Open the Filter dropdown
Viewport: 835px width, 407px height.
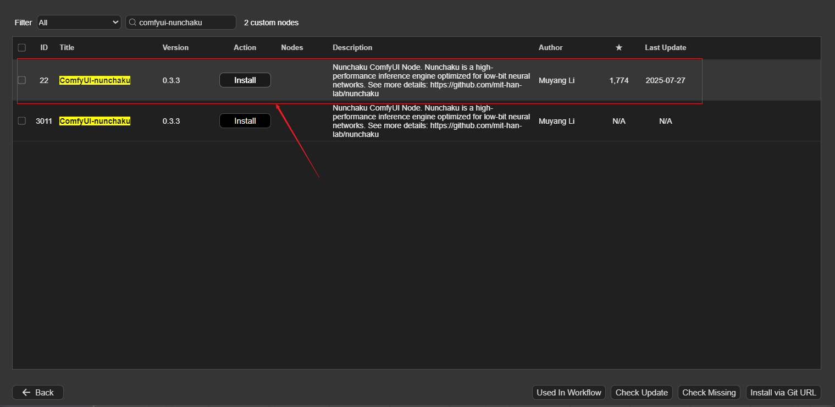[x=78, y=22]
